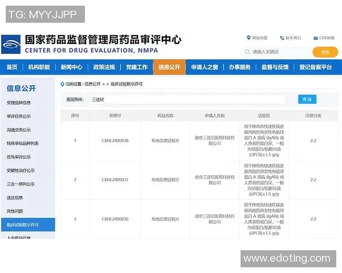Click acceptance number CXHL2400036
The width and height of the screenshot is (342, 273).
(115, 219)
